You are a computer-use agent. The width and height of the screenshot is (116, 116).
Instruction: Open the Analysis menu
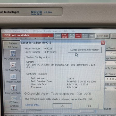coord(57,31)
